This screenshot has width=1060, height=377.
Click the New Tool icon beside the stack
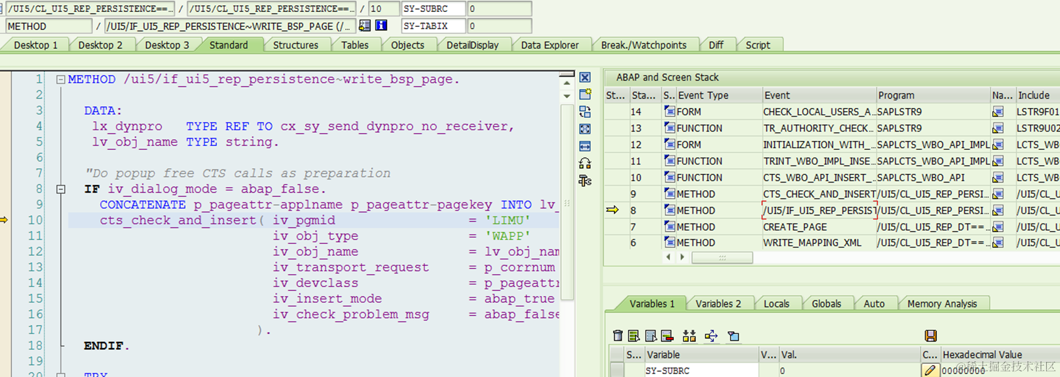(585, 94)
